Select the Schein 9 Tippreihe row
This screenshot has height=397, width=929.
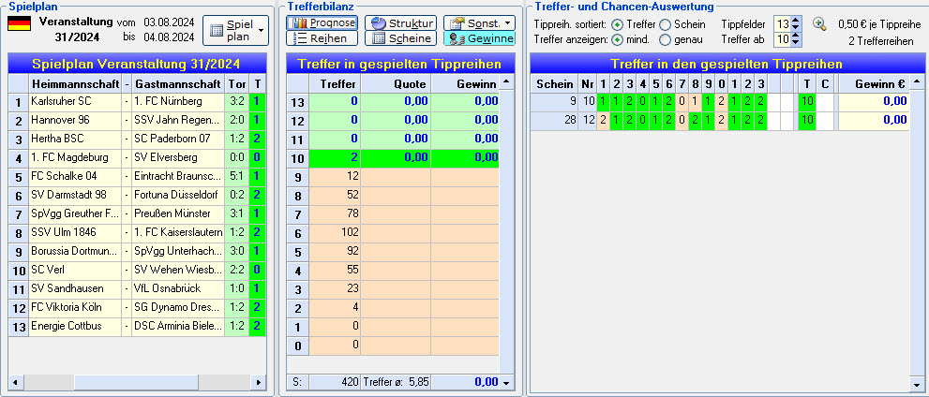click(720, 101)
